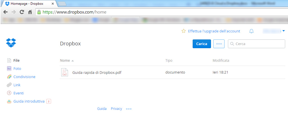Open the Link section in the sidebar
This screenshot has width=288, height=113.
pos(17,85)
